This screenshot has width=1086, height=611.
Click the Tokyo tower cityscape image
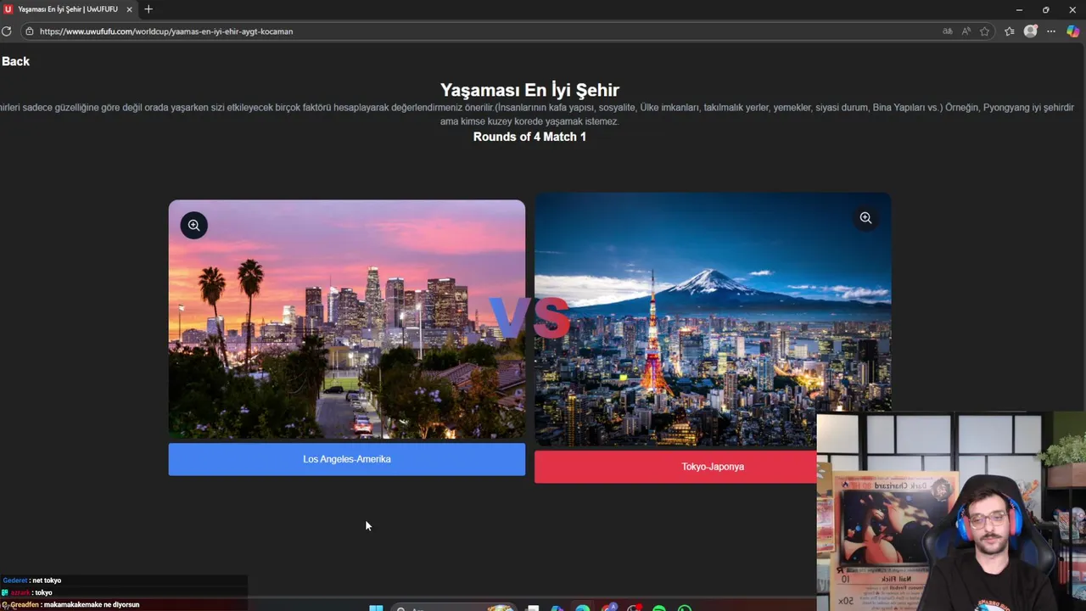713,319
